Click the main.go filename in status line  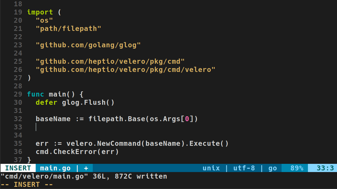tap(55, 168)
